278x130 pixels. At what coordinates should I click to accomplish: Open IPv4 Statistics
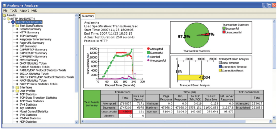28,104
